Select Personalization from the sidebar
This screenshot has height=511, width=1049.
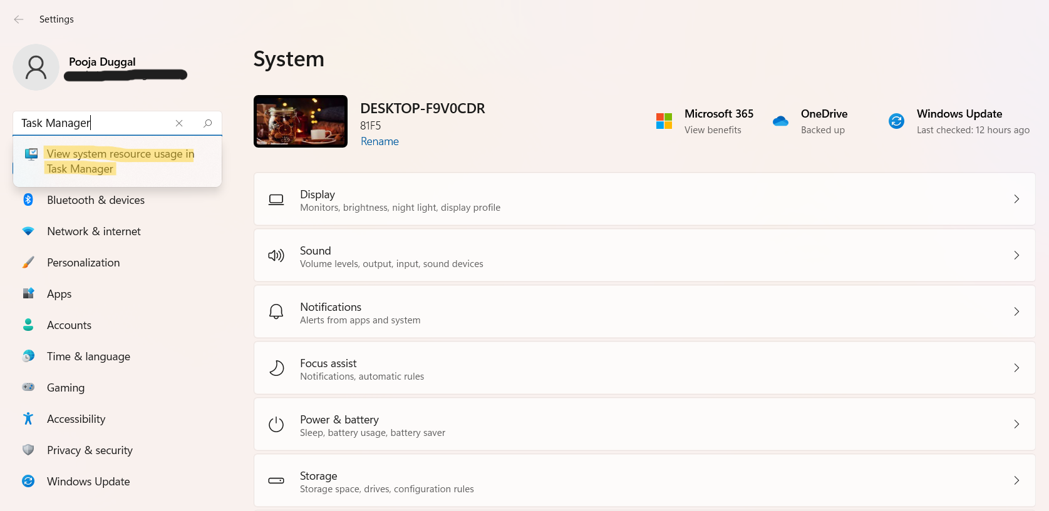[83, 263]
